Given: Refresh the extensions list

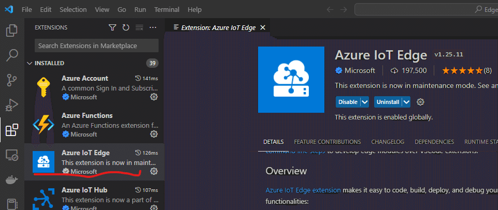Looking at the screenshot, I should tap(126, 27).
